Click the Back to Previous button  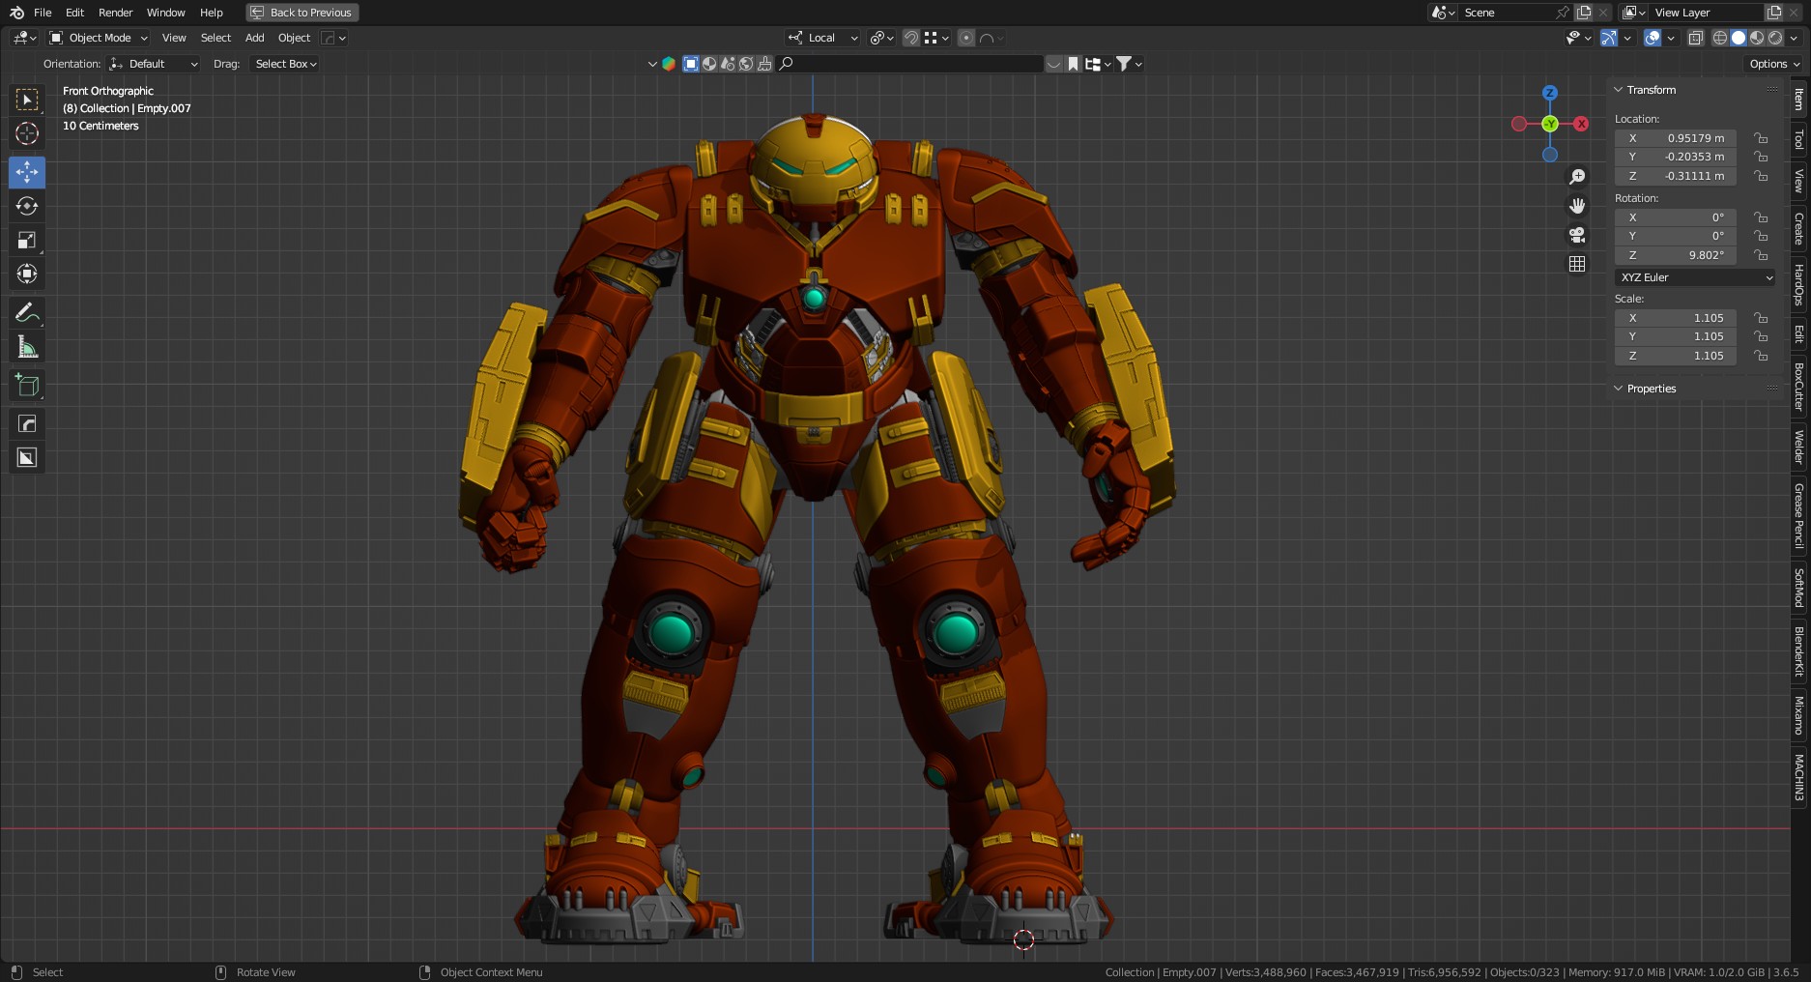[302, 13]
